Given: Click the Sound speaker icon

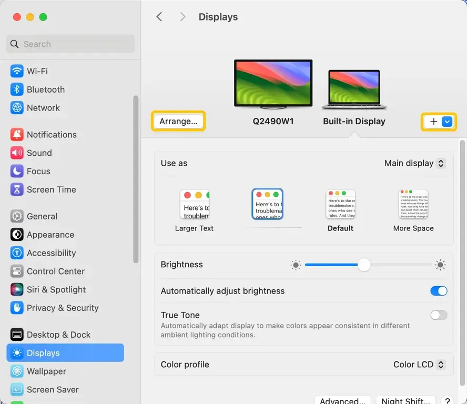Looking at the screenshot, I should [x=17, y=153].
